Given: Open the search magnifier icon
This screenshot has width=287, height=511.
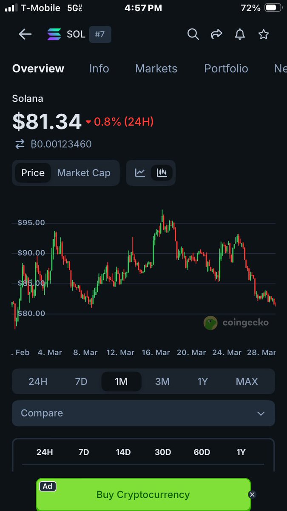Looking at the screenshot, I should pyautogui.click(x=193, y=34).
